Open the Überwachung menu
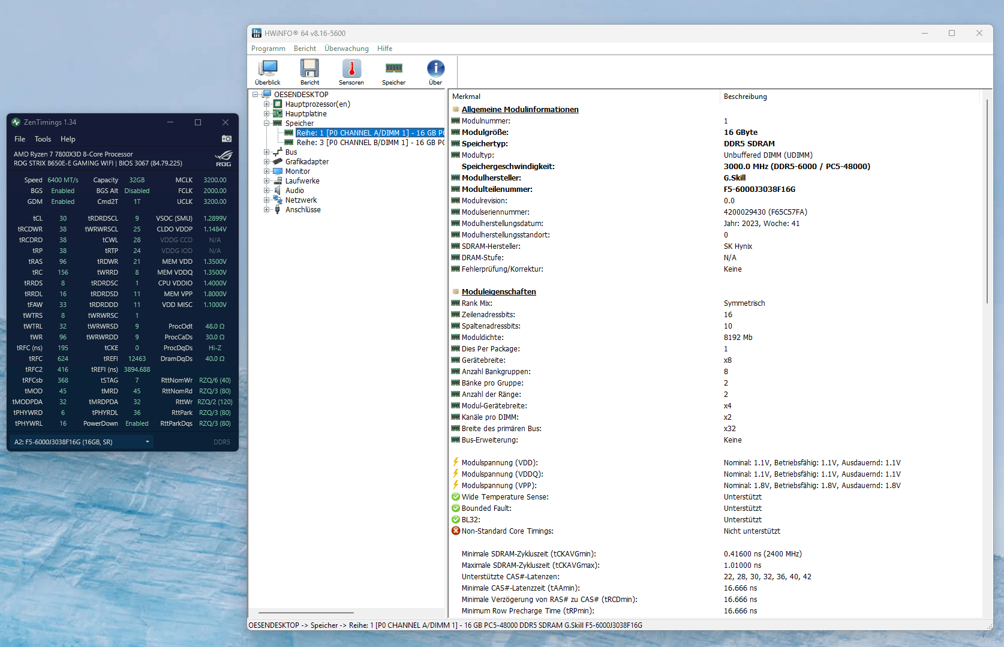This screenshot has height=647, width=1004. tap(346, 49)
